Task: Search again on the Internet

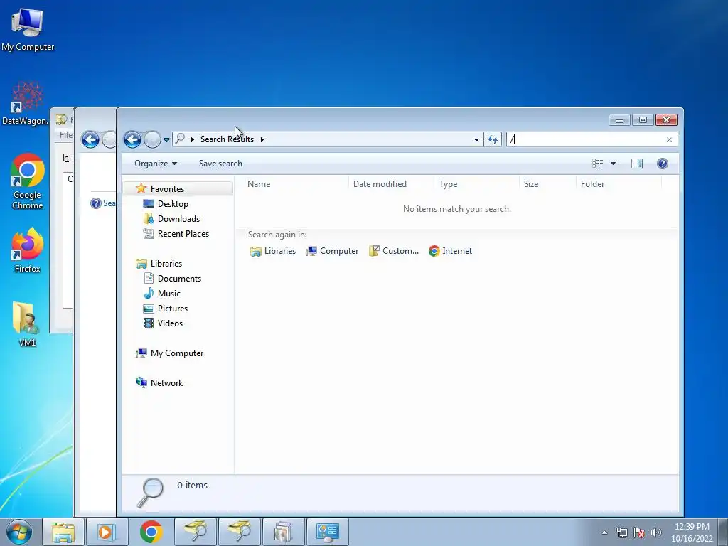Action: 450,251
